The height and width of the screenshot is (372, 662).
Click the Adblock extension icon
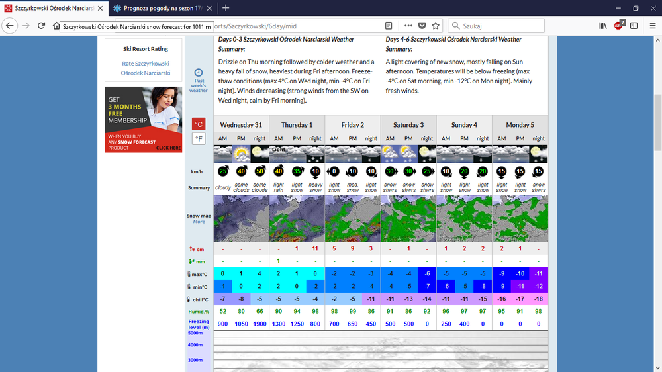coord(619,25)
